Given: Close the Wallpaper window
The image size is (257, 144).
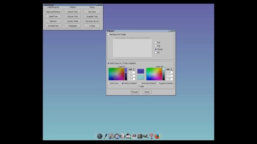Looking at the screenshot, I should [x=174, y=31].
